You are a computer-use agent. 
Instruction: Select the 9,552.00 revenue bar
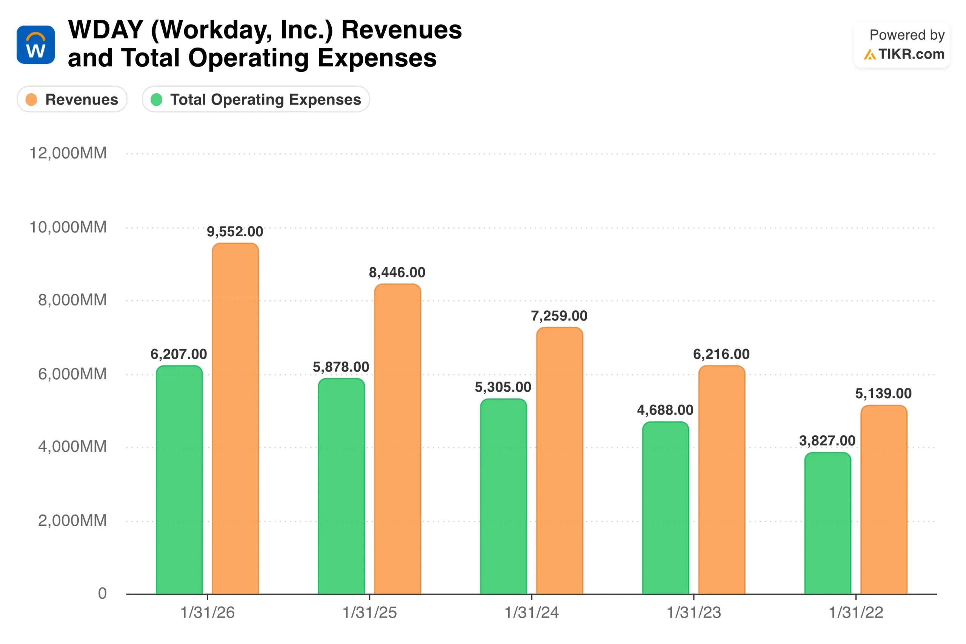pyautogui.click(x=235, y=418)
